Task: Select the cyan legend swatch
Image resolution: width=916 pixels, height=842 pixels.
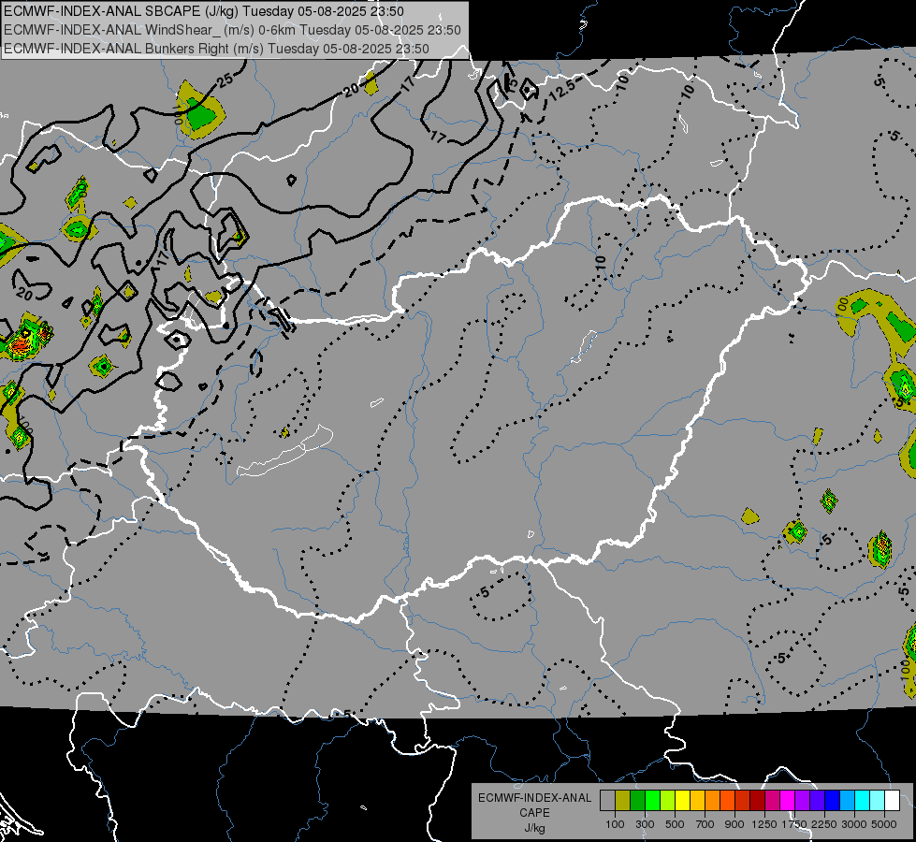Action: pyautogui.click(x=863, y=801)
